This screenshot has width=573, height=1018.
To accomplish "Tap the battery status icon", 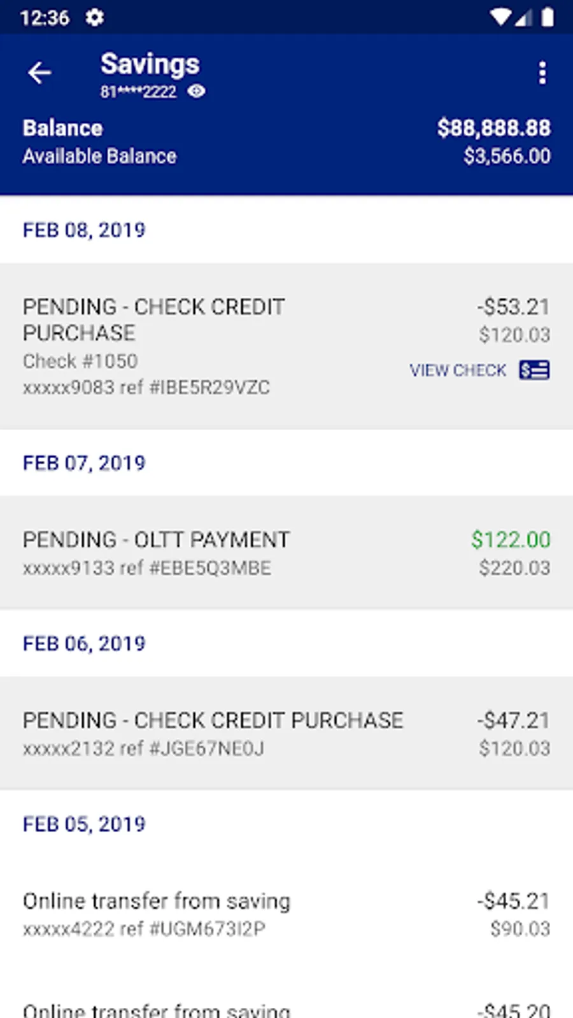I will 547,17.
